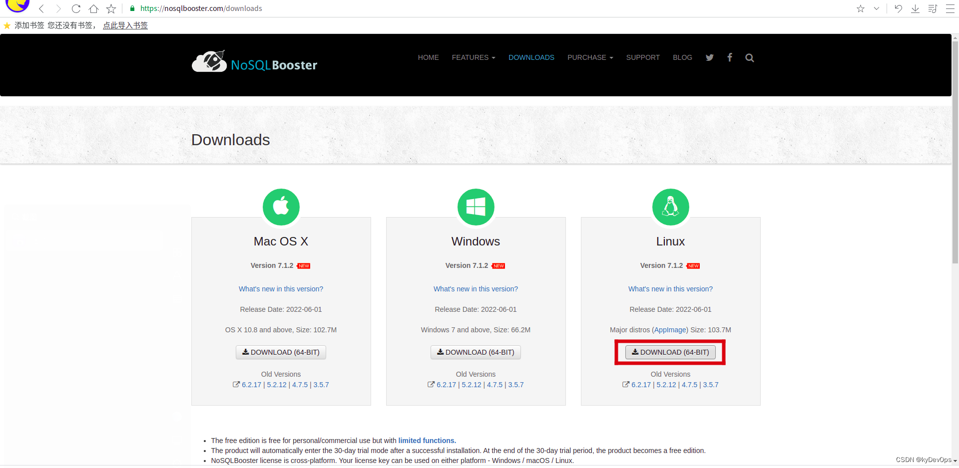Viewport: 959px width, 468px height.
Task: Open the SUPPORT menu item
Action: click(643, 57)
